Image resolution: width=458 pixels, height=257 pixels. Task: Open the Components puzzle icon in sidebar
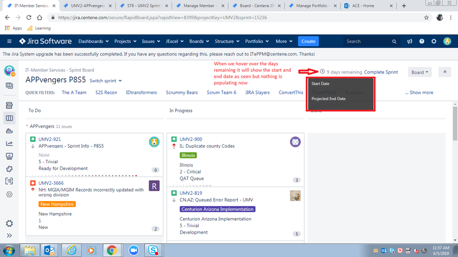(9, 169)
